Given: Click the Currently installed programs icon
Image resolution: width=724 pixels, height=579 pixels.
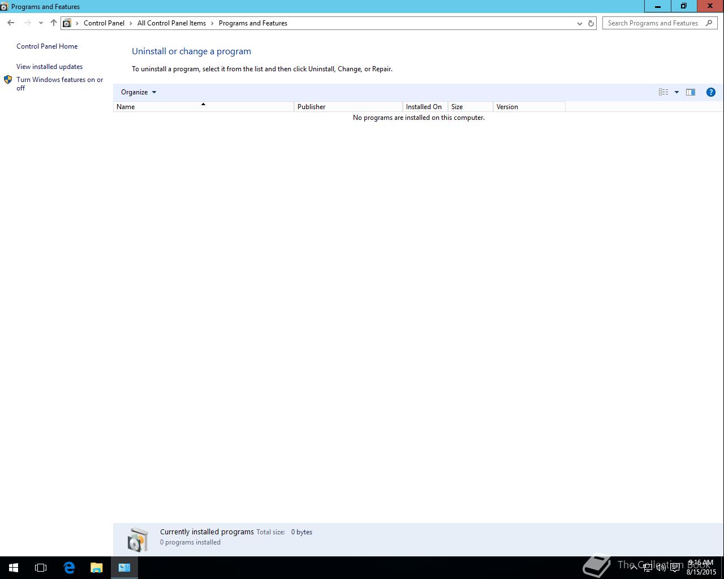Looking at the screenshot, I should pos(137,539).
